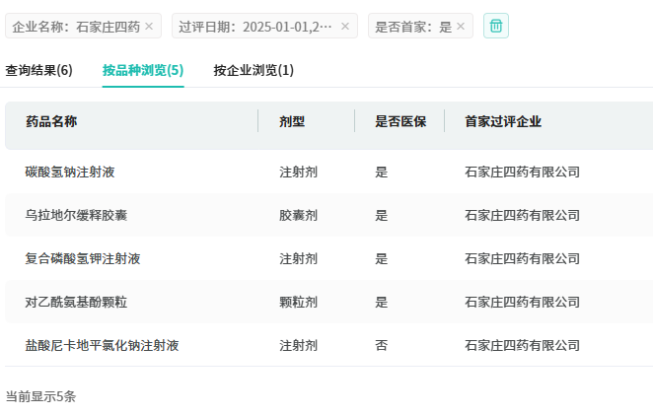Open the 按企业浏览(1) tab
The width and height of the screenshot is (653, 416).
click(254, 70)
